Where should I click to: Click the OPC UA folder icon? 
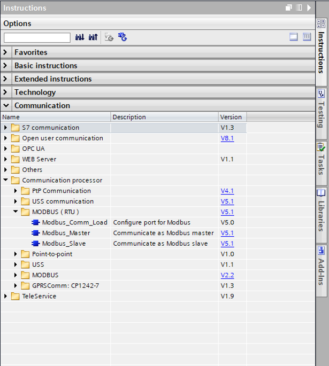[15, 149]
